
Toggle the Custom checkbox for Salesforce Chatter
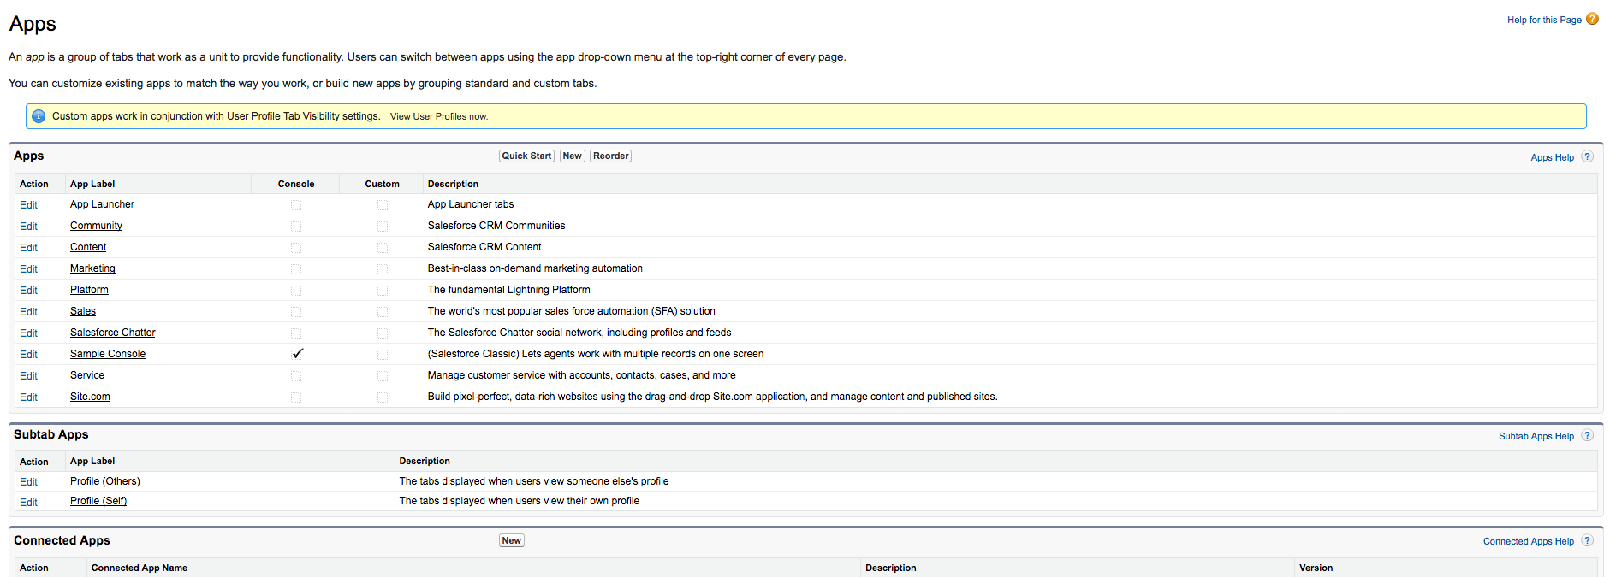pos(383,333)
